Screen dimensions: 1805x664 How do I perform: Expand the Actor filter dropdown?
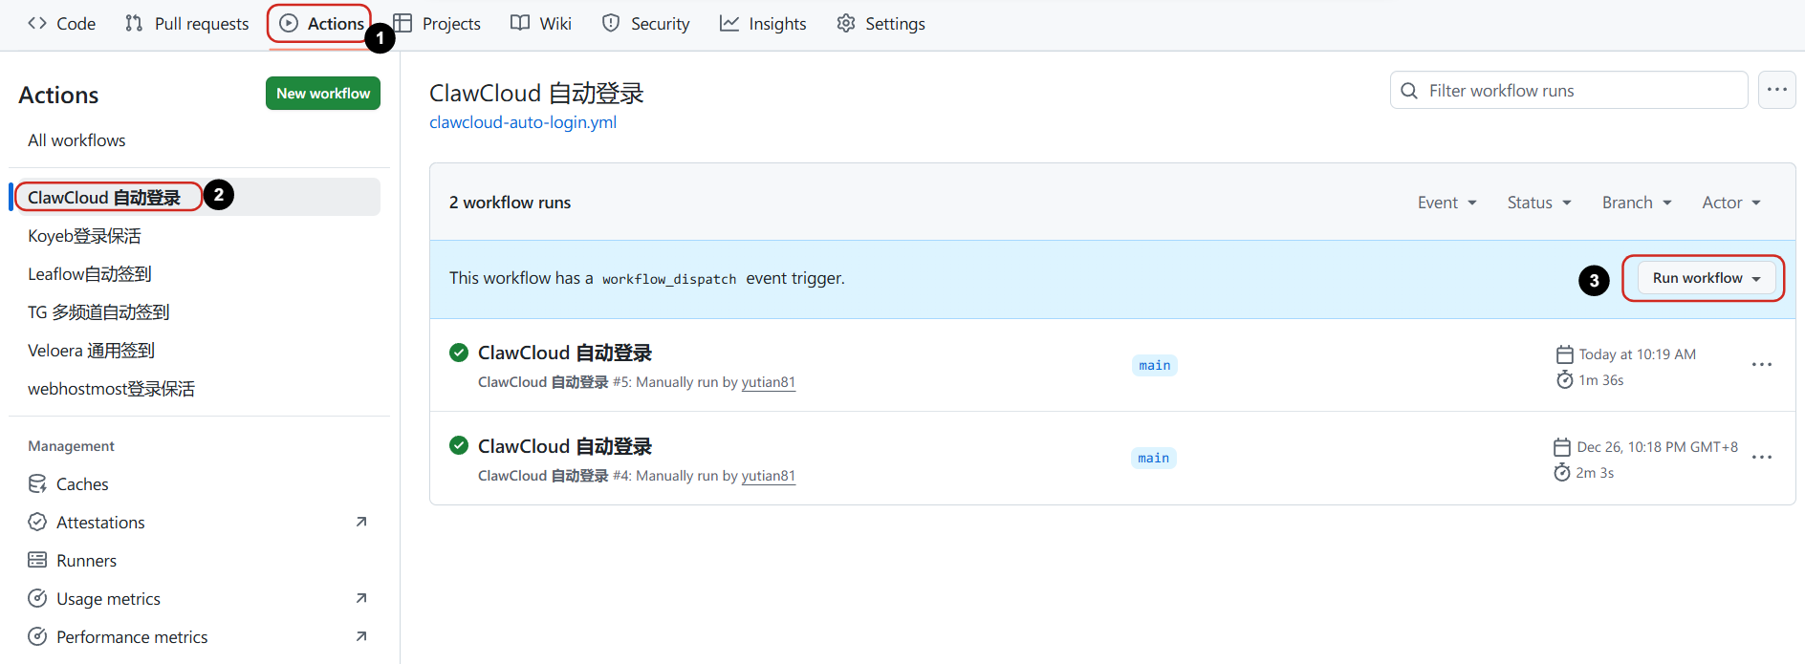pyautogui.click(x=1730, y=203)
